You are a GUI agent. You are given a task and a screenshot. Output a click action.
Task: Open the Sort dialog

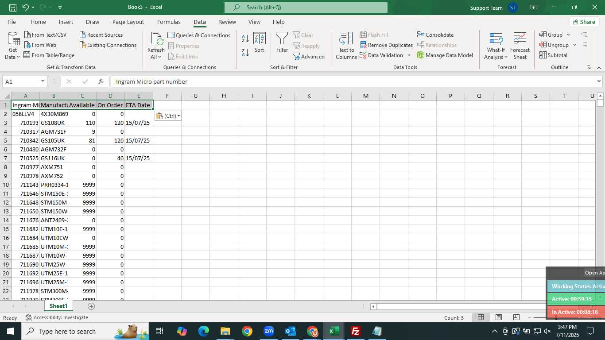259,43
